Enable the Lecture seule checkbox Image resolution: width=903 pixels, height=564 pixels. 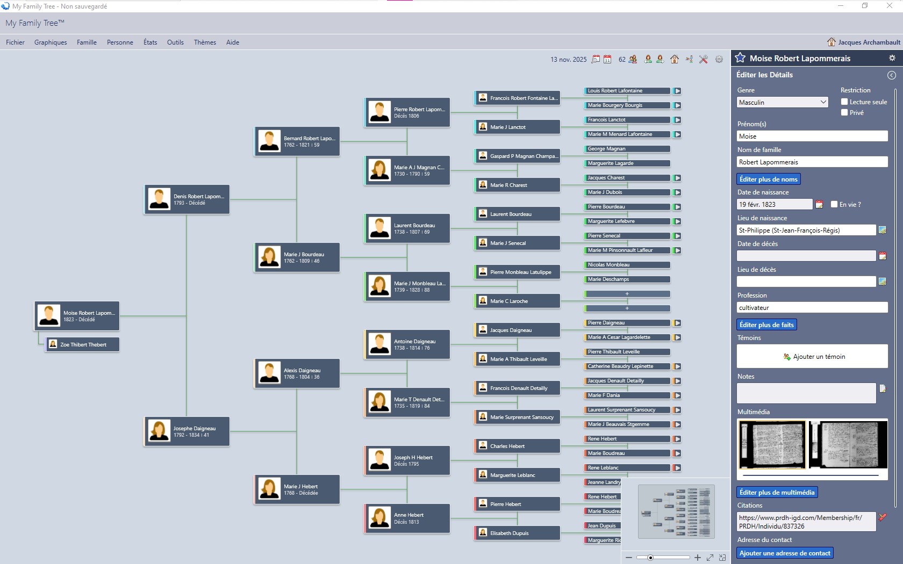pos(844,102)
